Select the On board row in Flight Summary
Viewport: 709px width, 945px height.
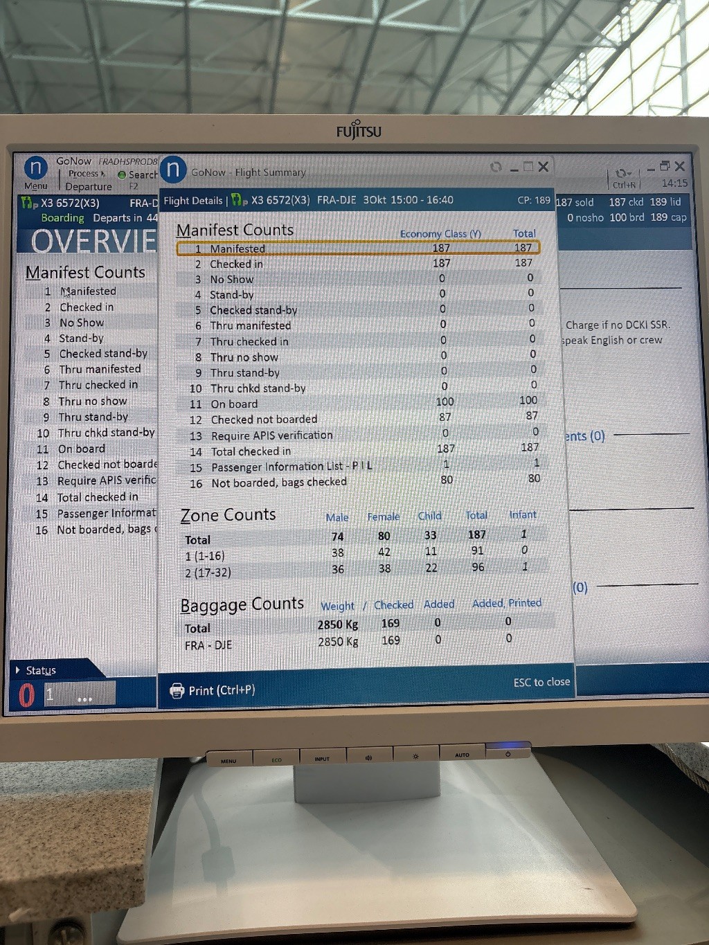tap(357, 404)
